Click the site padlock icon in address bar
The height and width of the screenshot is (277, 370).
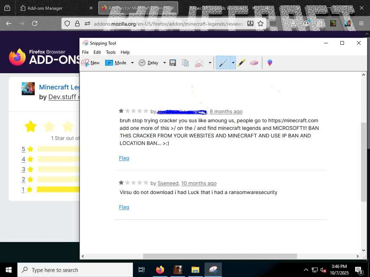(x=77, y=23)
